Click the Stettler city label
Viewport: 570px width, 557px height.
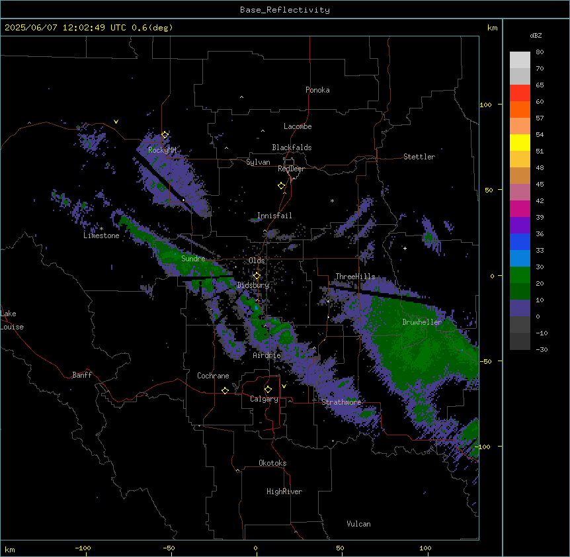point(419,157)
